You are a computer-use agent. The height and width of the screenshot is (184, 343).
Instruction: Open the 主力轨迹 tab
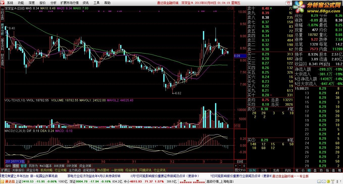[75, 170]
